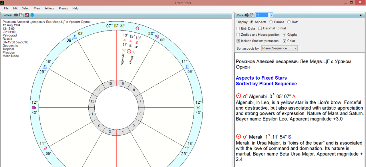
Task: Print the Data panel report
Action: pyautogui.click(x=246, y=15)
